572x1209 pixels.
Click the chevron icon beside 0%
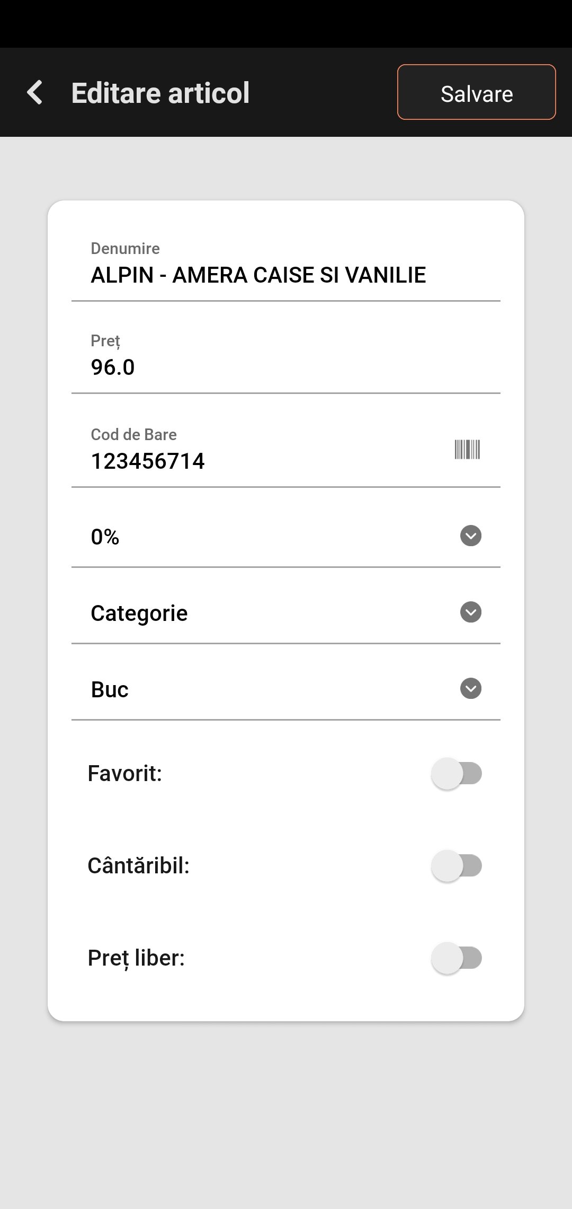(470, 536)
